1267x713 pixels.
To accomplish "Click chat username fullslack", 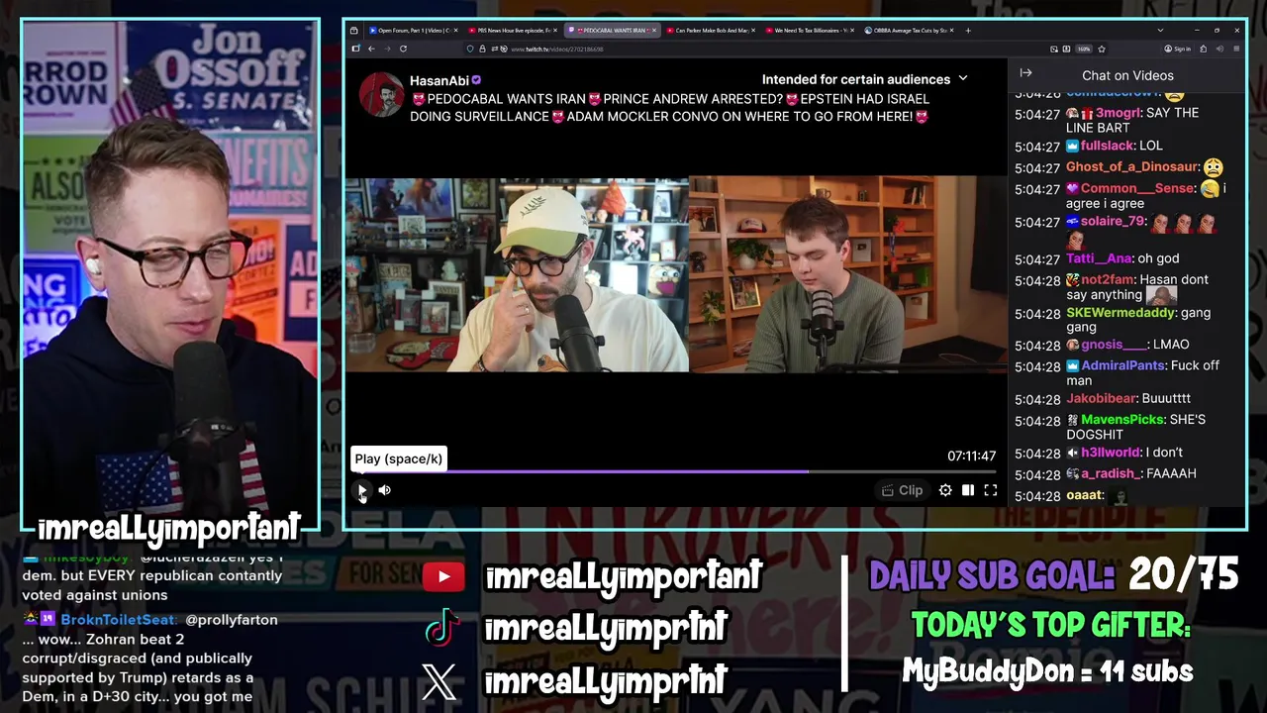I will point(1107,146).
